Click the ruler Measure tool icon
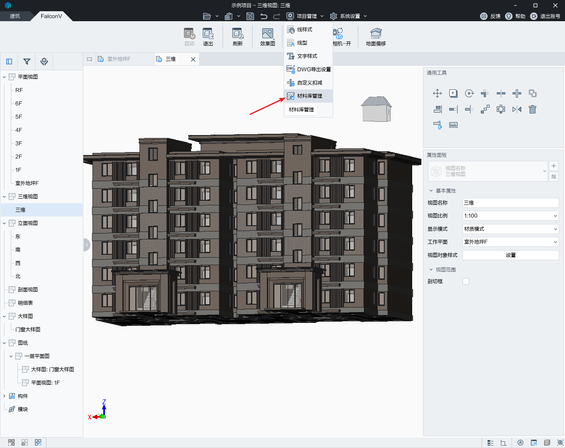This screenshot has width=565, height=448. coord(453,125)
